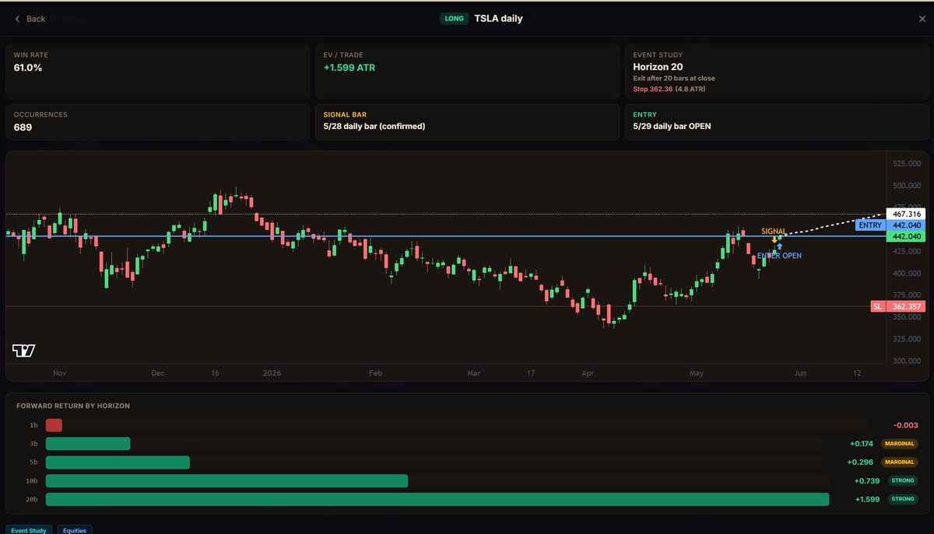Click the 362.357 stop price tag
The height and width of the screenshot is (534, 934).
point(906,307)
